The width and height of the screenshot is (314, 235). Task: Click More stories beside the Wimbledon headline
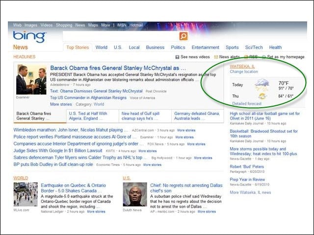click(x=186, y=130)
